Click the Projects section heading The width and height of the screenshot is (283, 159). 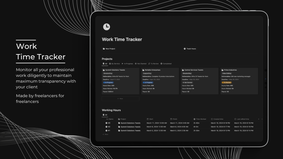pyautogui.click(x=107, y=59)
